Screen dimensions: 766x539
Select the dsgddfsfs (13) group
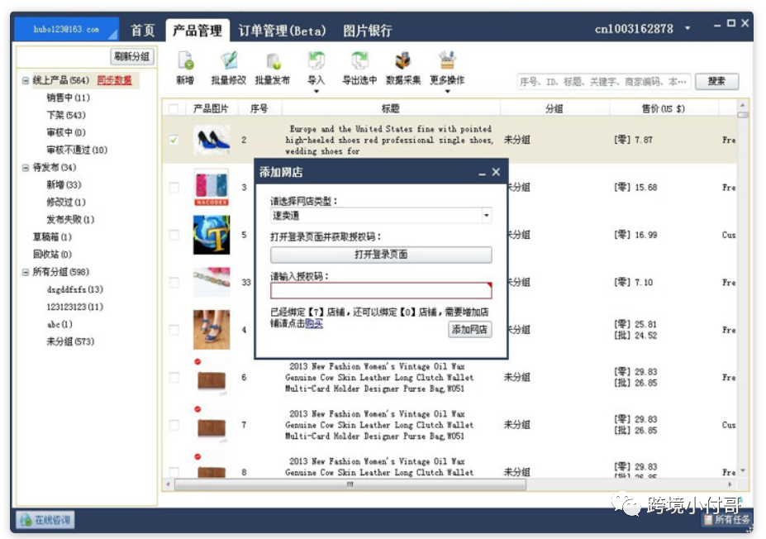(74, 289)
